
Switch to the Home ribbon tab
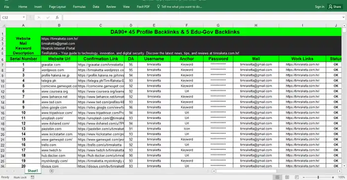[23, 6]
